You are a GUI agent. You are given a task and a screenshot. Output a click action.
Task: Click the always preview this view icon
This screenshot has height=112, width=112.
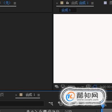[57, 86]
